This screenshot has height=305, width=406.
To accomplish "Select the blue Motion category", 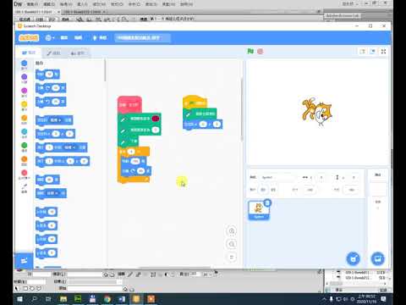I will click(x=25, y=65).
